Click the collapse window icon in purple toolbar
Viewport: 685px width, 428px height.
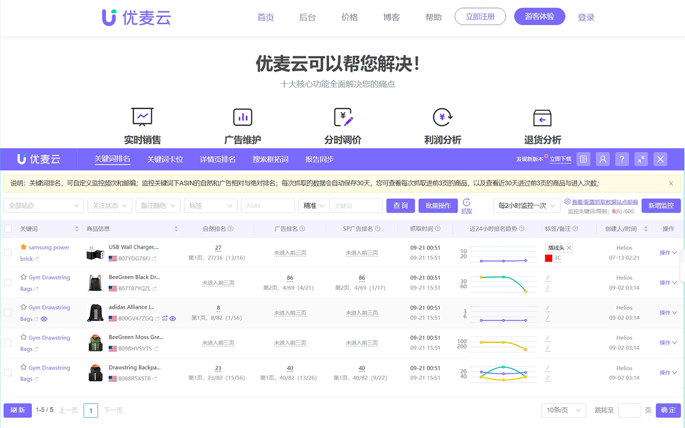[641, 159]
